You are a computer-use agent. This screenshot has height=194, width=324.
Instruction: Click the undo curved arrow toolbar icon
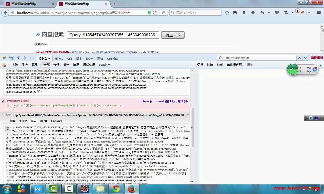tap(262, 13)
